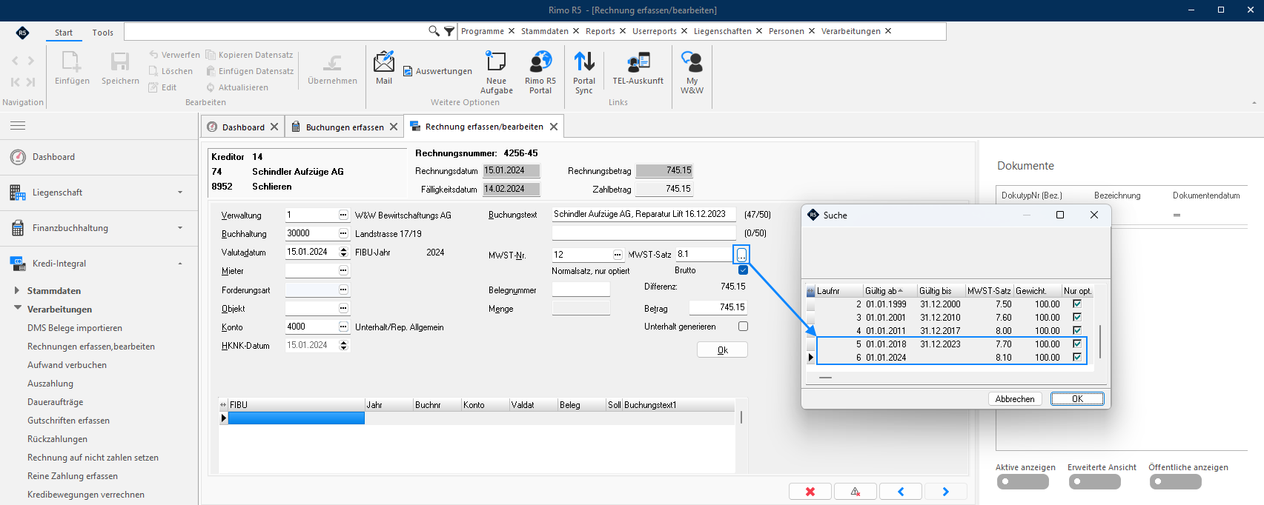Click Abbrechen in the Suche dialog
1264x505 pixels.
pyautogui.click(x=1015, y=399)
